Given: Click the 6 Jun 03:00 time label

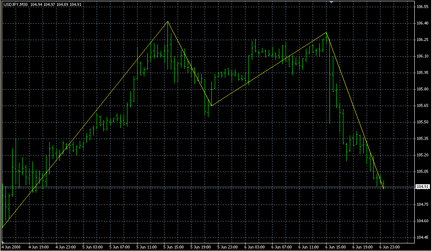Looking at the screenshot, I should 255,247.
